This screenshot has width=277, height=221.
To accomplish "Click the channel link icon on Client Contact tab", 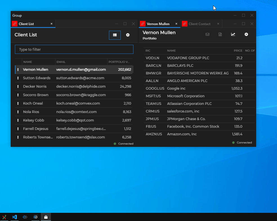I will click(185, 24).
